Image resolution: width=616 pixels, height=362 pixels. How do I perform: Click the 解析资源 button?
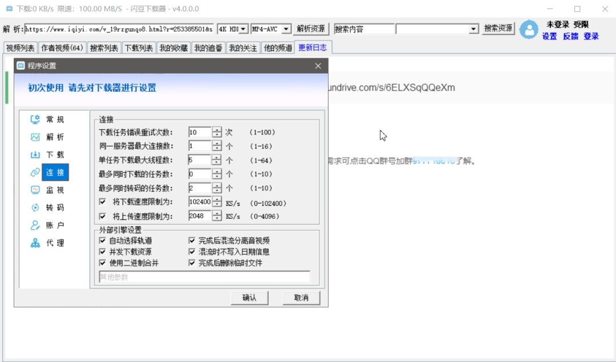coord(311,29)
